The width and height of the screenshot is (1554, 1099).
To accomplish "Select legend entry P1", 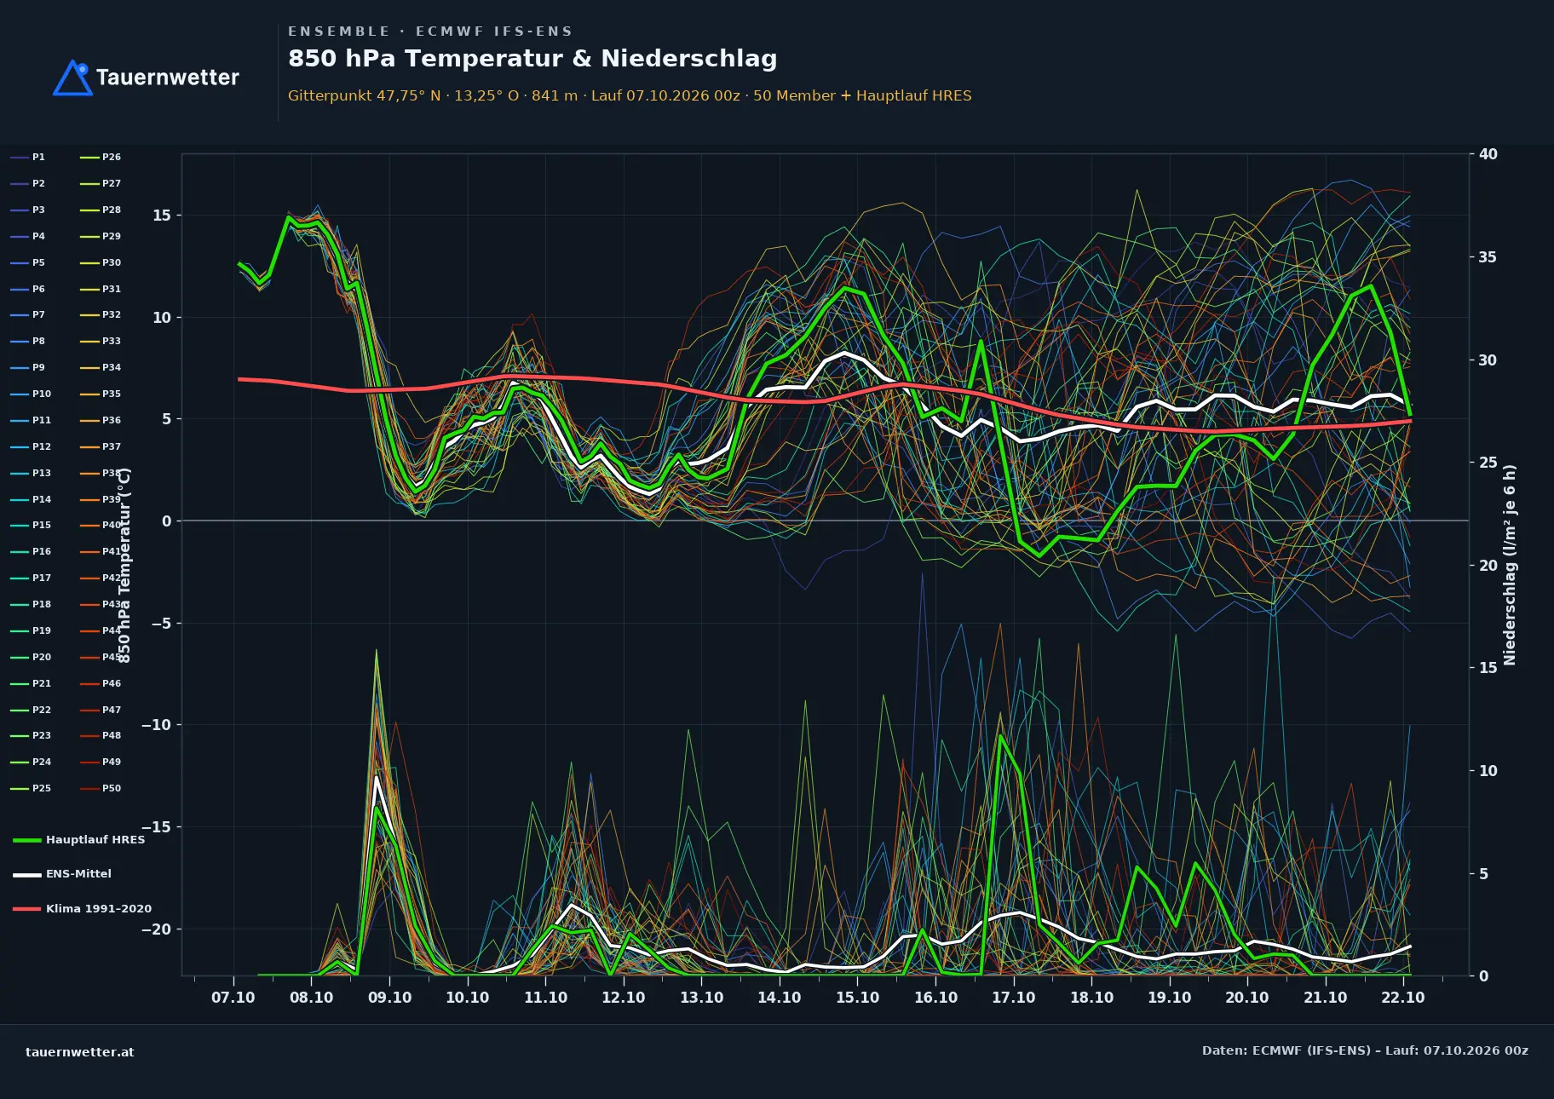I will click(28, 157).
